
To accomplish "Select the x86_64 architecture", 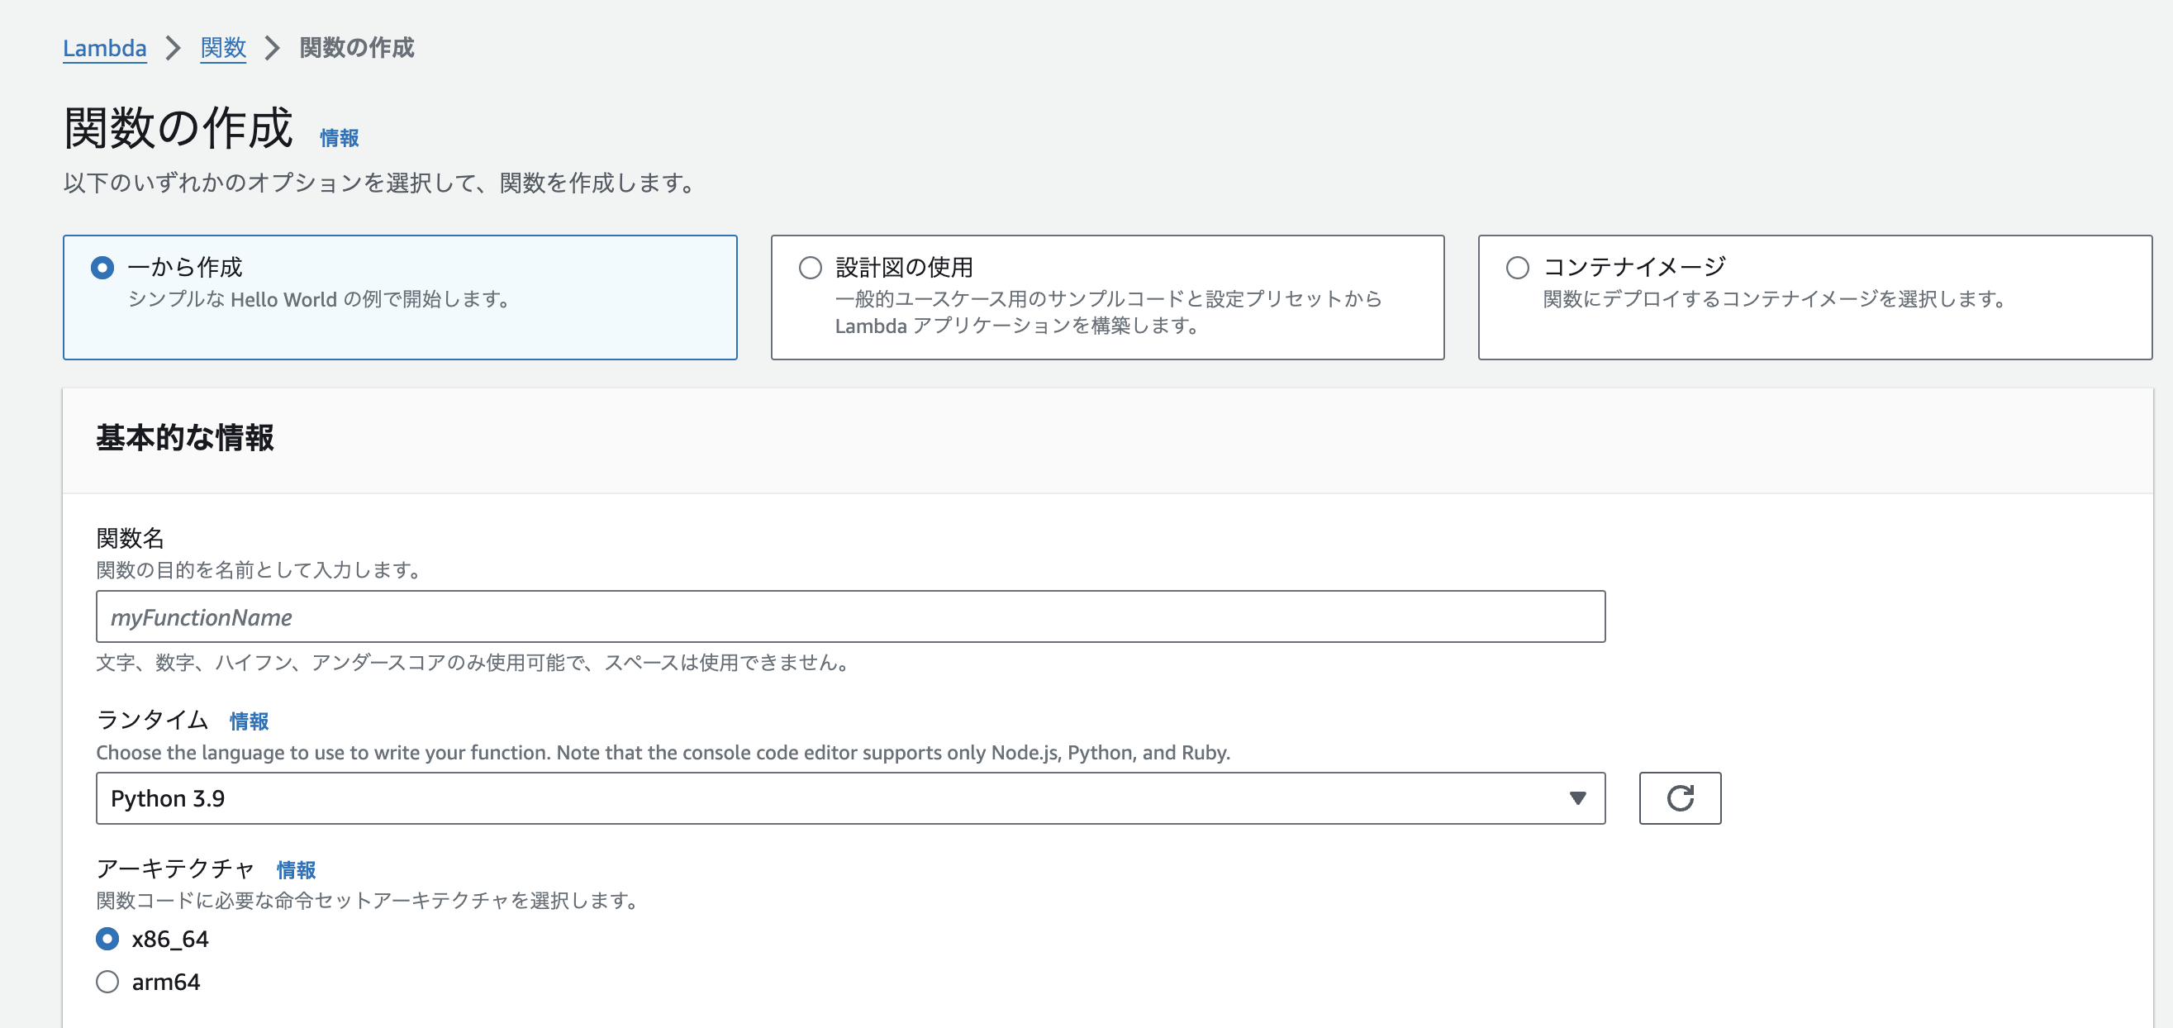I will [107, 939].
